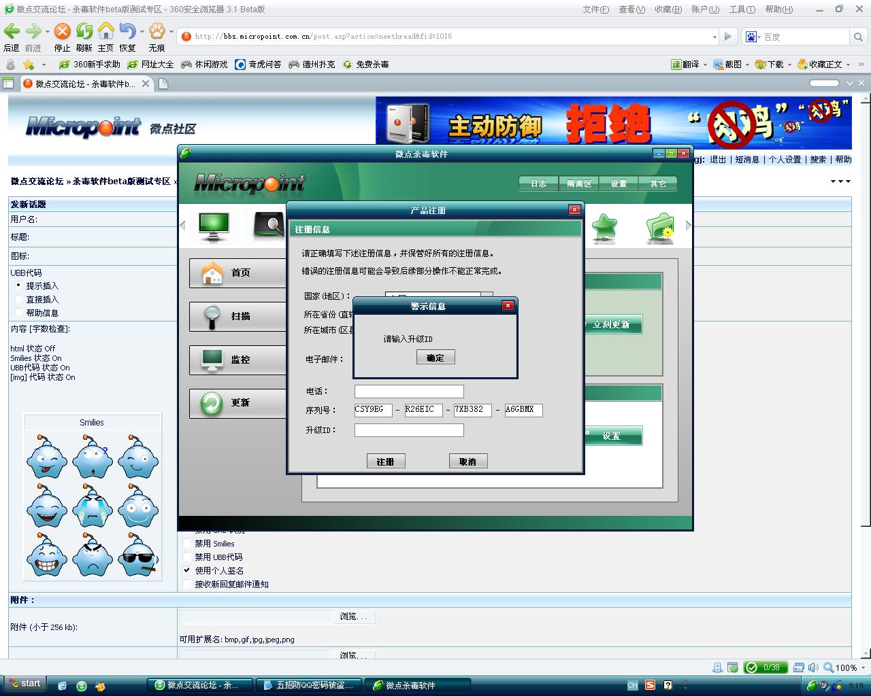
Task: Expand the 恢复 dropdown arrow
Action: point(142,31)
